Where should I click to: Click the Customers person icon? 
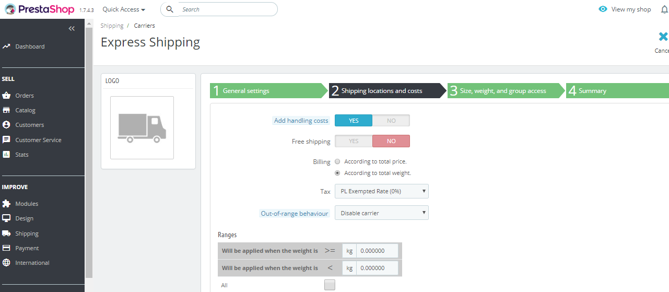tap(6, 125)
